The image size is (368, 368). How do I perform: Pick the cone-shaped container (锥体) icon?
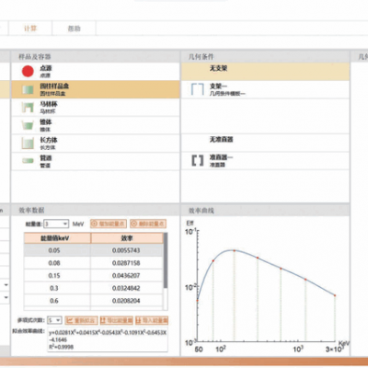point(28,125)
